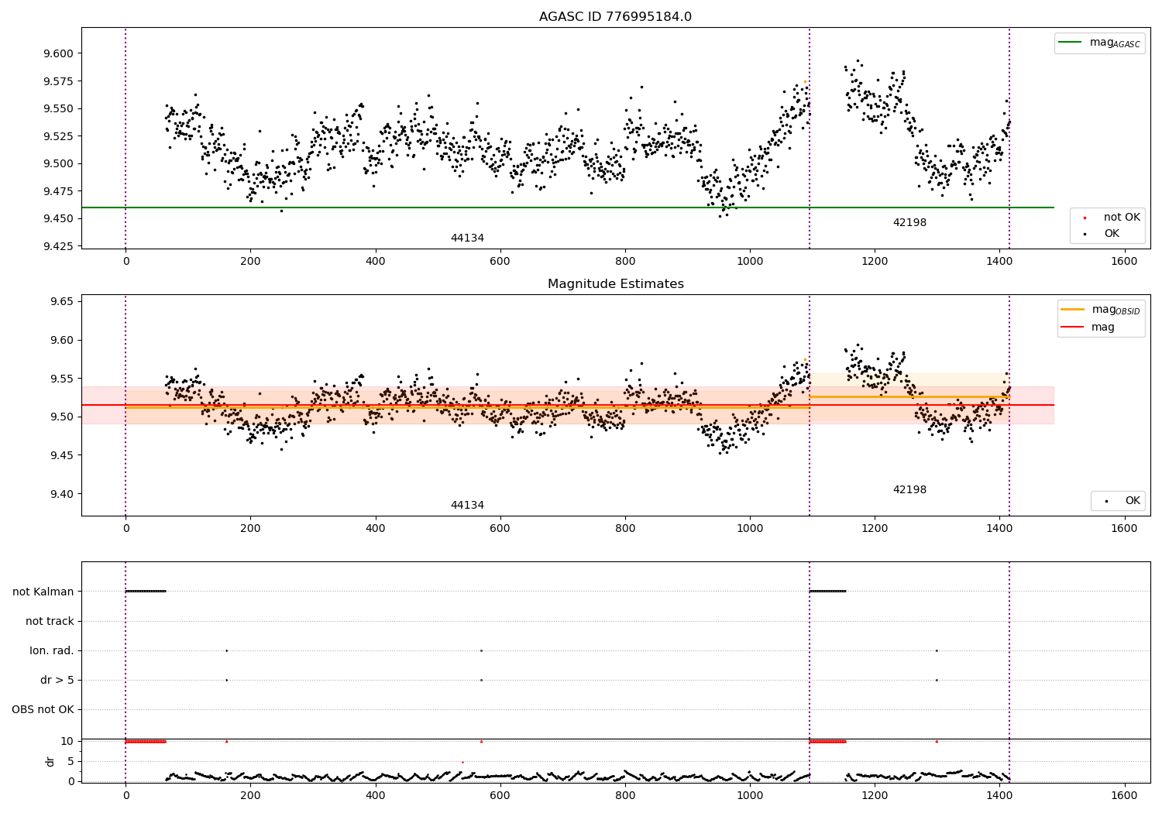The width and height of the screenshot is (1162, 813).
Task: Click the '10' tick on the dr axis
Action: pyautogui.click(x=67, y=741)
